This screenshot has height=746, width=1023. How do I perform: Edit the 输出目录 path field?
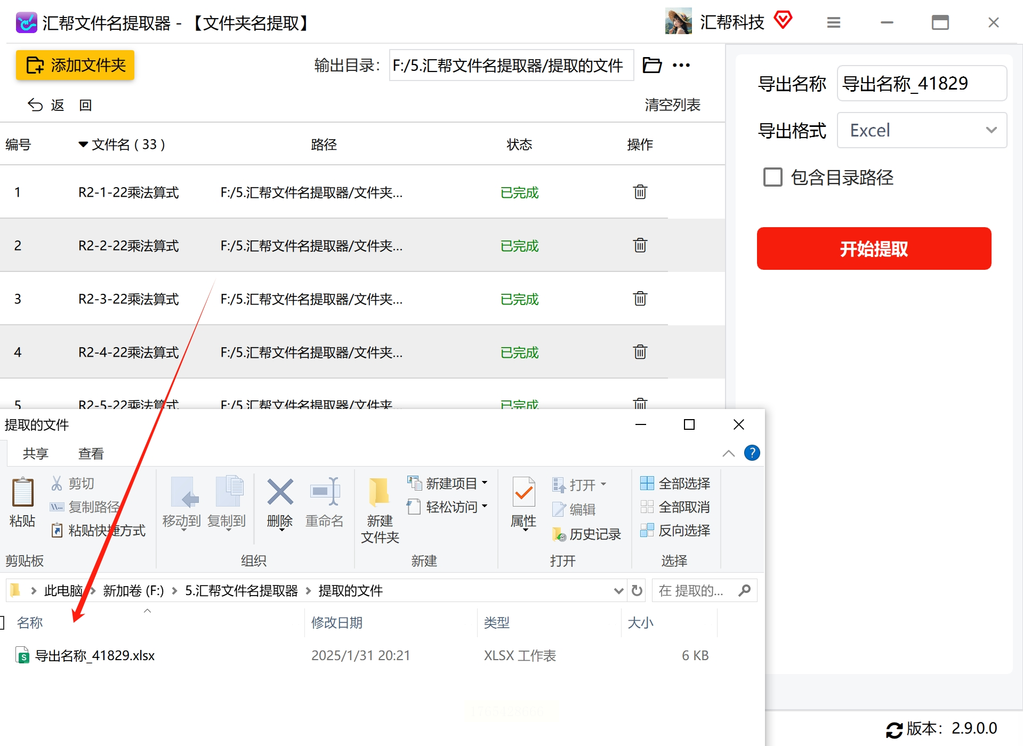tap(511, 65)
